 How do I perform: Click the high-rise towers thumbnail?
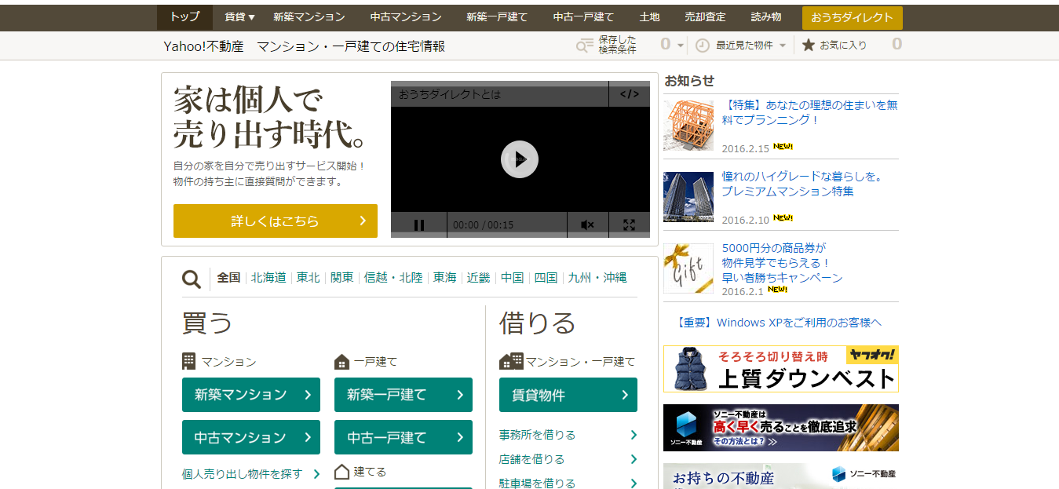pyautogui.click(x=688, y=196)
